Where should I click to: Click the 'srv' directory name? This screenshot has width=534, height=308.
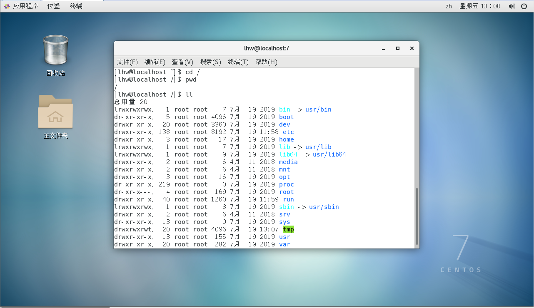click(x=284, y=214)
